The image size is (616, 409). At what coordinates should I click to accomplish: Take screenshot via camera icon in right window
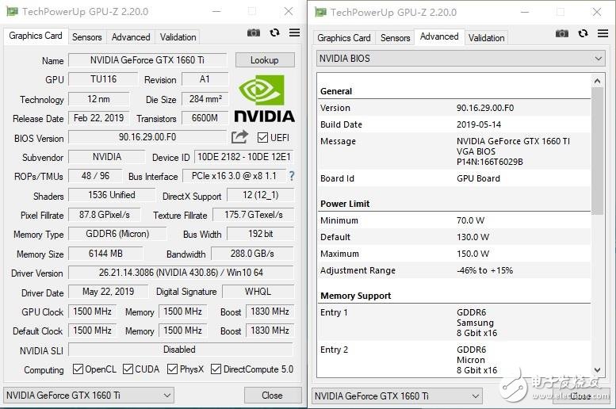(x=562, y=33)
